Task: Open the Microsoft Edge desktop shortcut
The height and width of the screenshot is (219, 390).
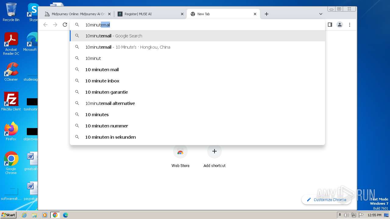Action: (30, 42)
